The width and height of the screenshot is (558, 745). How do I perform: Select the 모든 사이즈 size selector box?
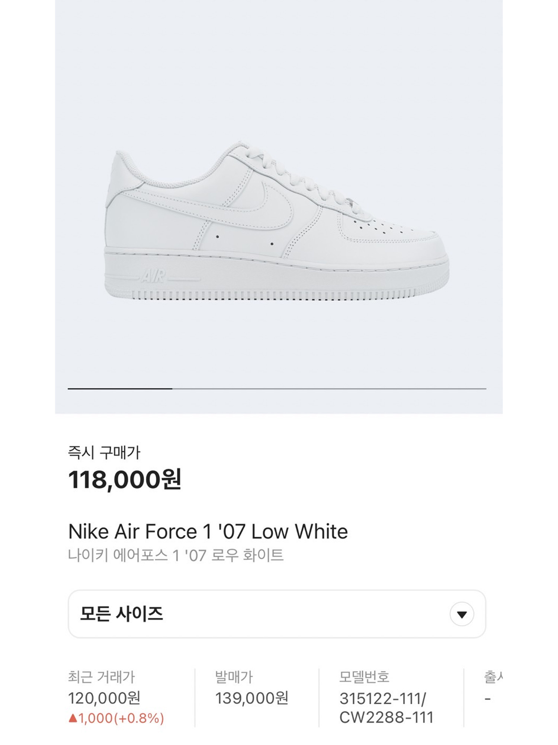277,614
